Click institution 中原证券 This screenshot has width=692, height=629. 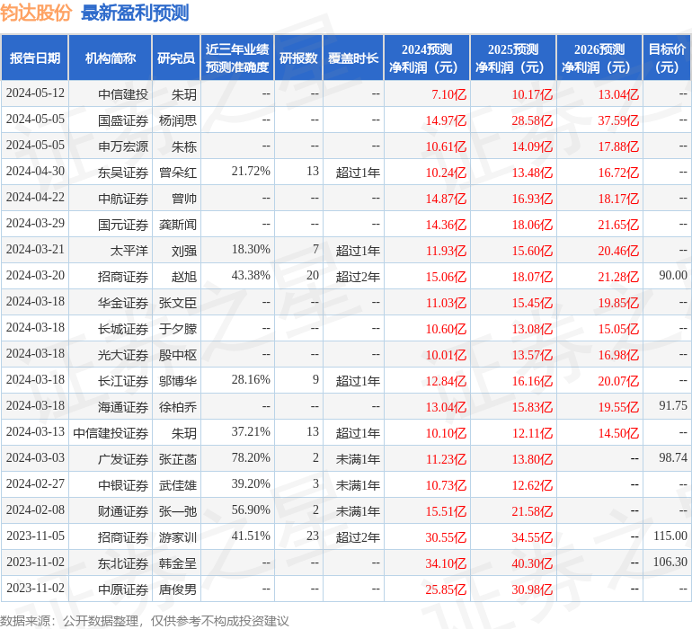click(123, 589)
